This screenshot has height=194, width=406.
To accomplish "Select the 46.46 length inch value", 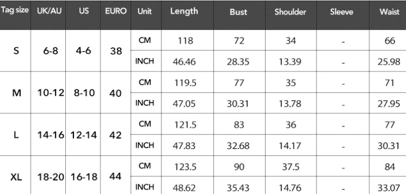I will (184, 62).
